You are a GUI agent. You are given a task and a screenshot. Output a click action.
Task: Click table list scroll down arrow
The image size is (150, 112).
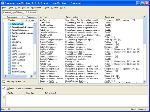tap(35, 73)
